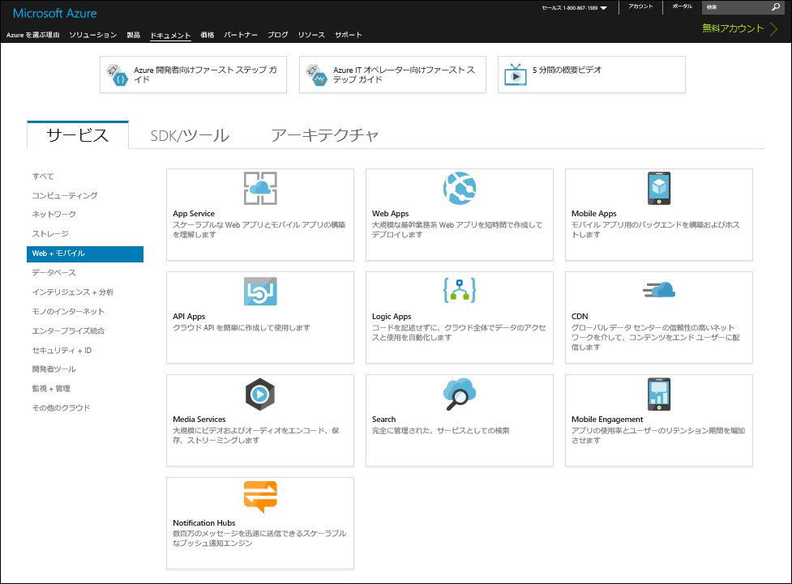Viewport: 792px width, 584px height.
Task: Switch to the アーキテクチャ tab
Action: [325, 135]
